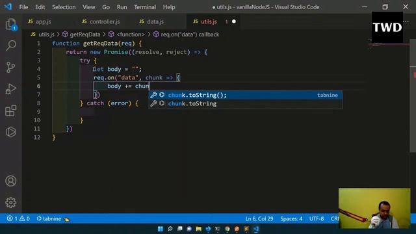Open the Manage gear icon

pos(10,202)
